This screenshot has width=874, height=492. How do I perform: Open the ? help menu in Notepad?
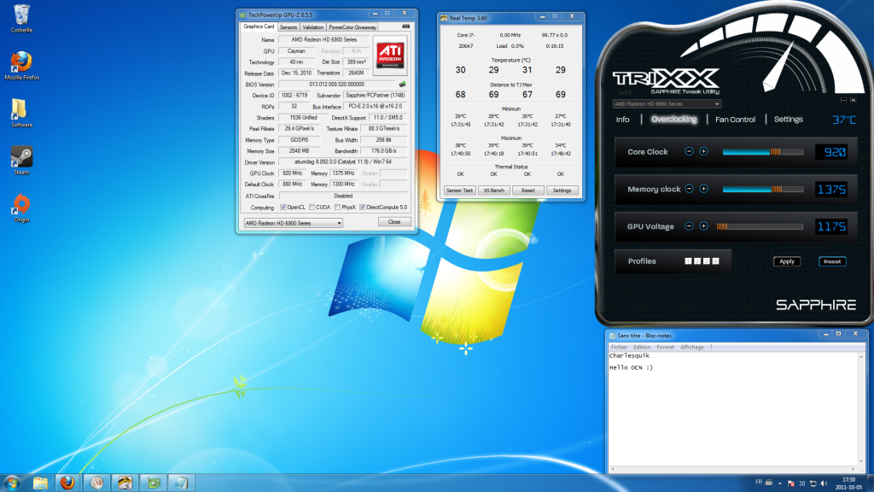point(711,347)
